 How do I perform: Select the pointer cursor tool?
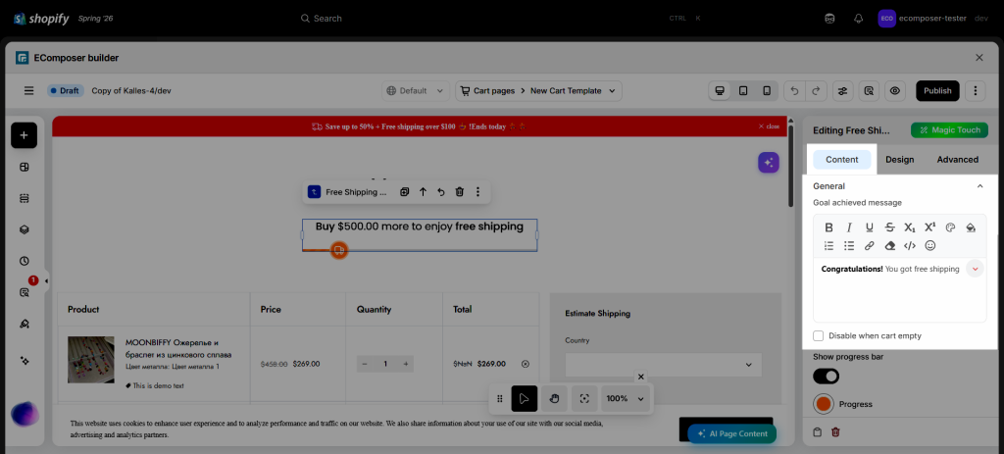click(x=525, y=398)
